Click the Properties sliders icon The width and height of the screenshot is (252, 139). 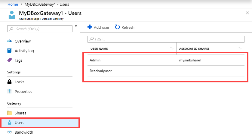point(10,91)
